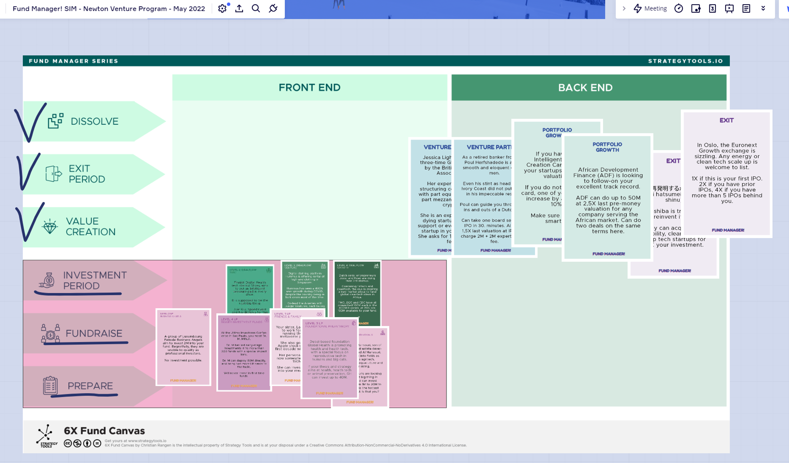
Task: Start the timer tool
Action: pos(678,8)
